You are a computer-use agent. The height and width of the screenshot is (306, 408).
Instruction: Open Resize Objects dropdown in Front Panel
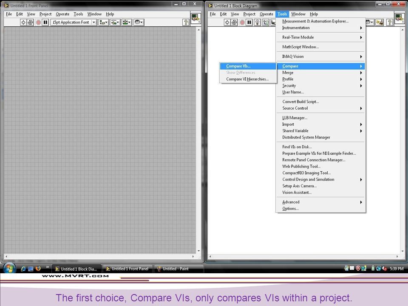[x=127, y=23]
